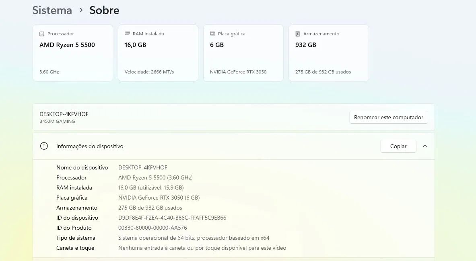The width and height of the screenshot is (476, 261).
Task: Open the Placa gráfica 6 GB card
Action: coord(243,53)
